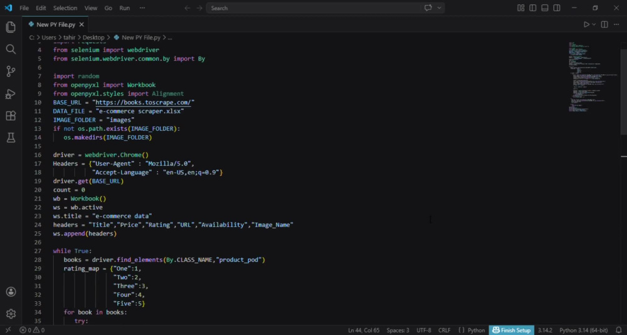Open Customize Layout icon

click(520, 8)
